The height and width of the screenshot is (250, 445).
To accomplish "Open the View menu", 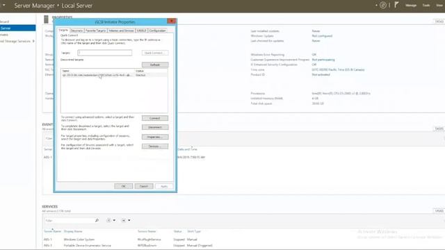I will pos(439,5).
